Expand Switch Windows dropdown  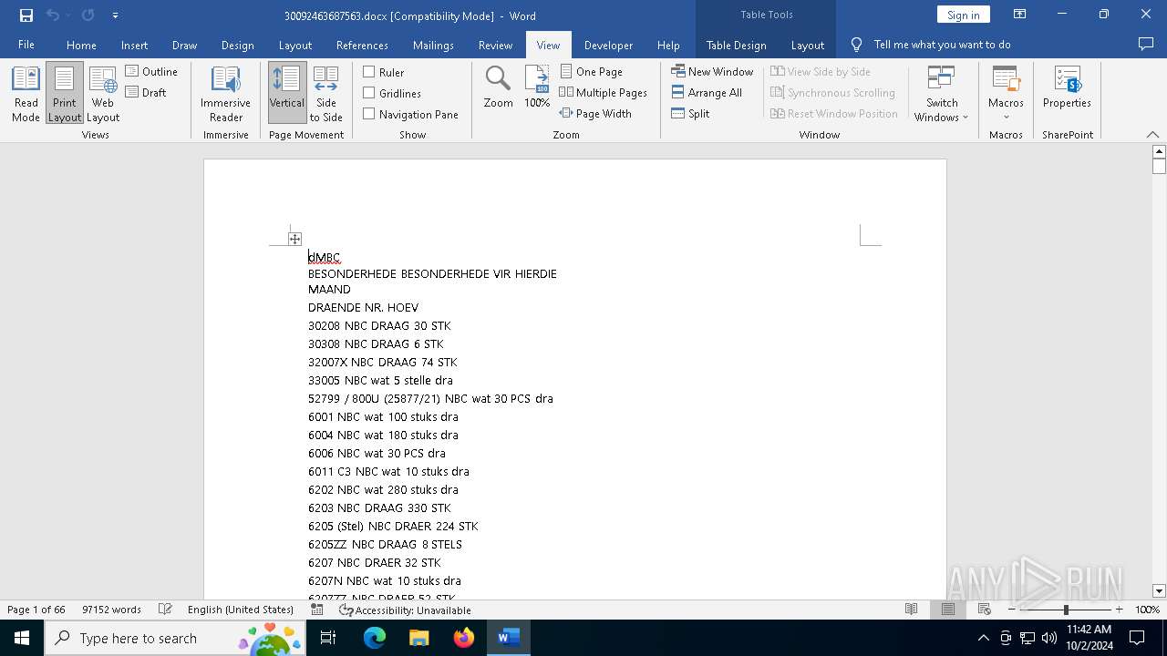click(x=942, y=94)
